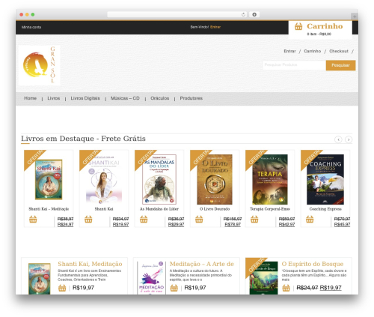Open the Músicas – CD menu item

point(125,98)
